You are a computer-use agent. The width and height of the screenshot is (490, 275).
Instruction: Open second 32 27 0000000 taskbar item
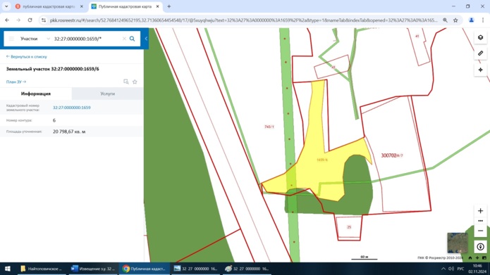point(247,269)
